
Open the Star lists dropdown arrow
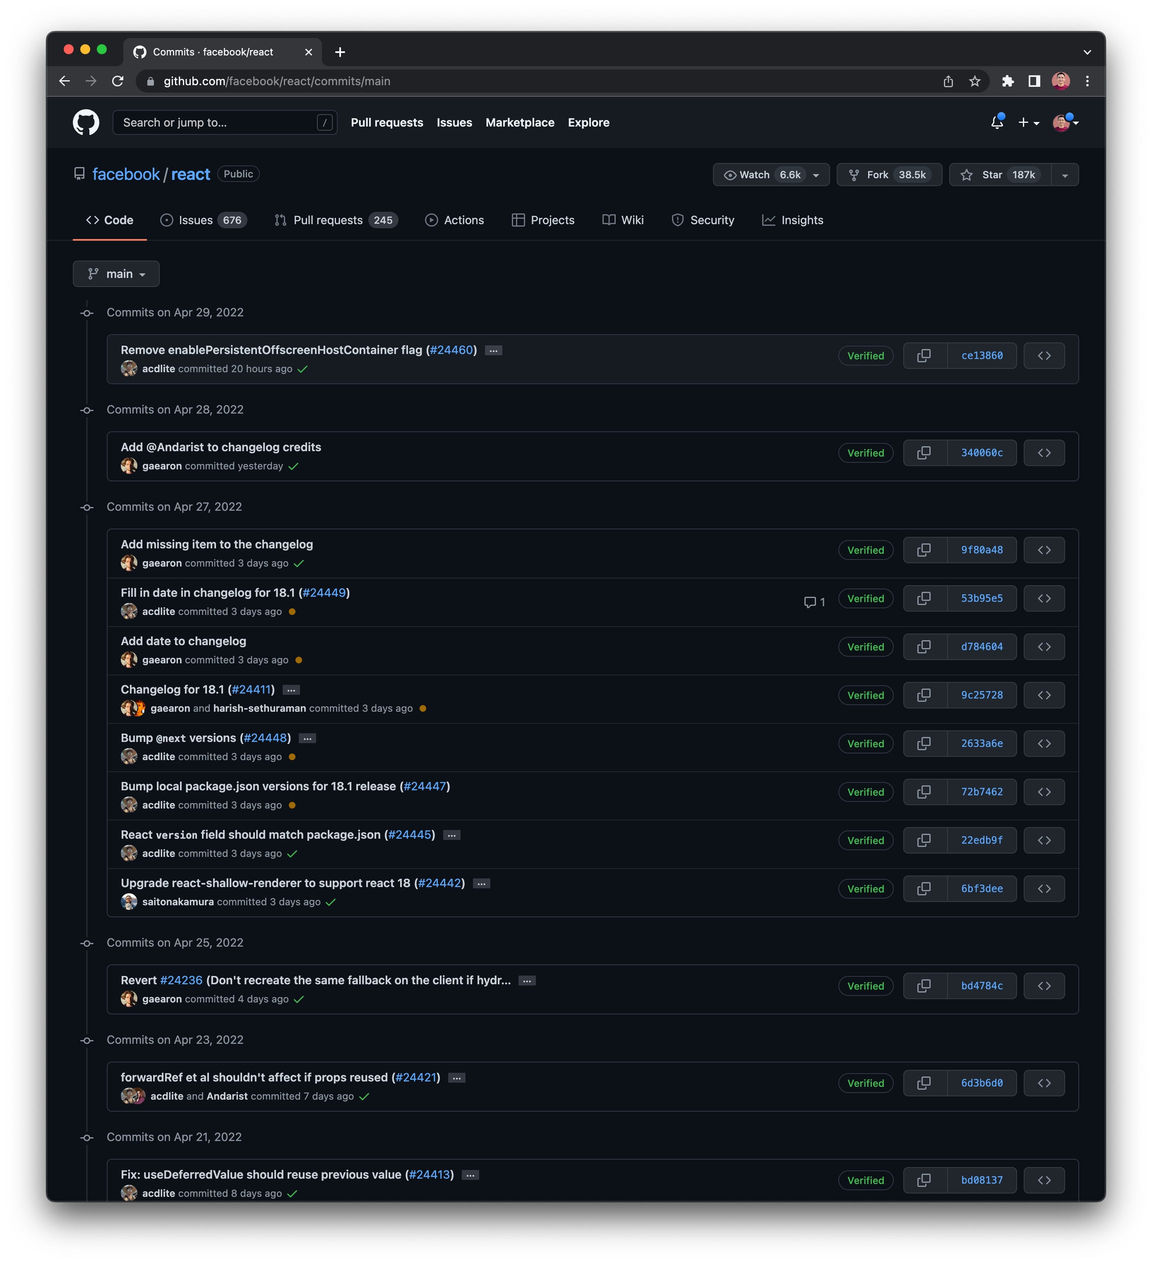tap(1065, 175)
